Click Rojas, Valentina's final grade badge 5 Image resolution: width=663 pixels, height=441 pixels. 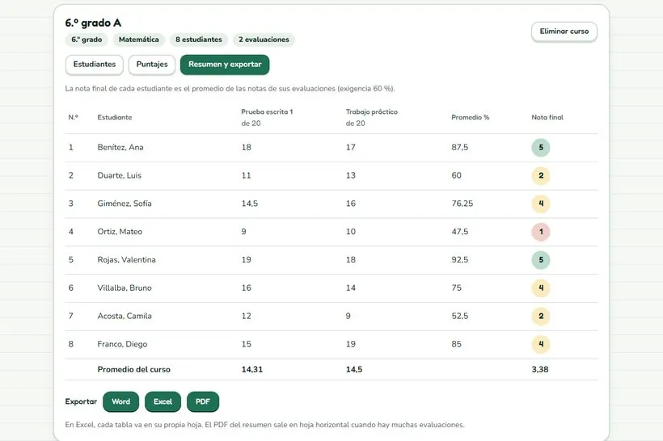pyautogui.click(x=541, y=260)
